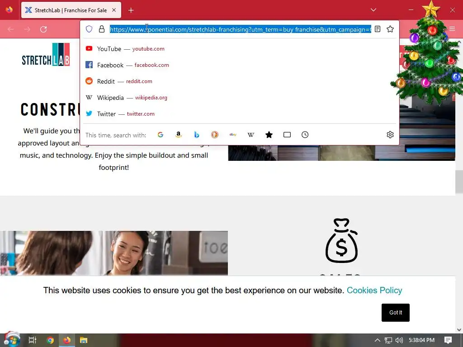
Task: Open a new tab with plus button
Action: point(131,10)
